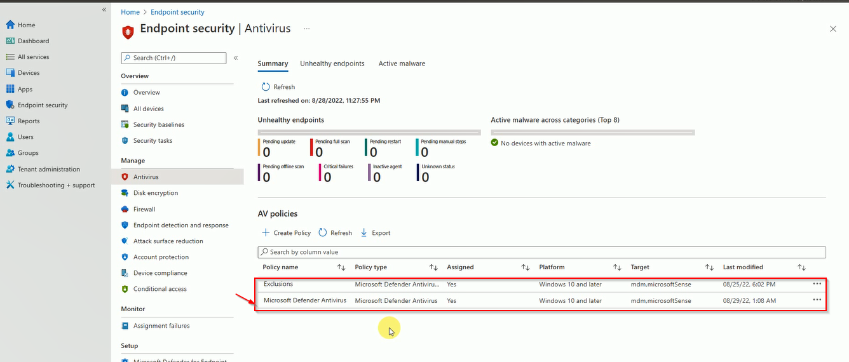Image resolution: width=849 pixels, height=362 pixels.
Task: Open the Dashboard icon in sidebar
Action: (x=10, y=41)
